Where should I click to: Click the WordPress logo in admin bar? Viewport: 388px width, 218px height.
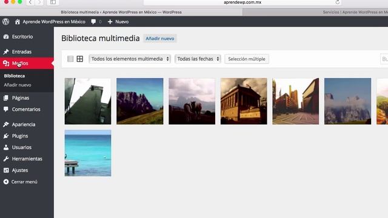6,22
